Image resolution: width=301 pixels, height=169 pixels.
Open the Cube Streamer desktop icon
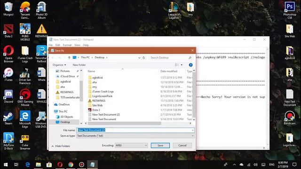25,142
